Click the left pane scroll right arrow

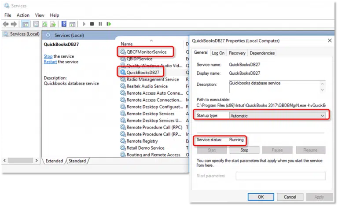(37, 161)
